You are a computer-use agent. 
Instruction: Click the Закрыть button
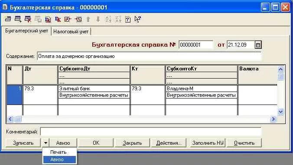(132, 143)
